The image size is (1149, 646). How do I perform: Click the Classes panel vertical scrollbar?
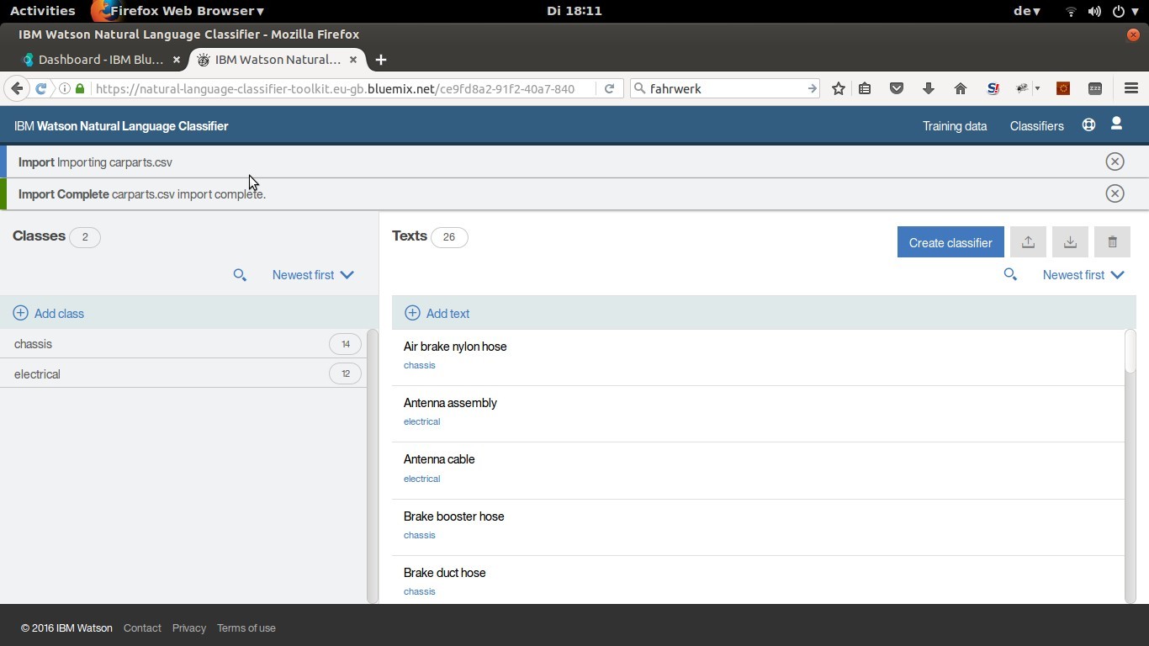tap(373, 466)
